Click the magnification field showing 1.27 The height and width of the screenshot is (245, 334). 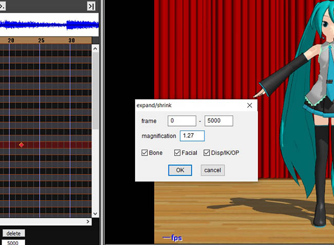(192, 136)
